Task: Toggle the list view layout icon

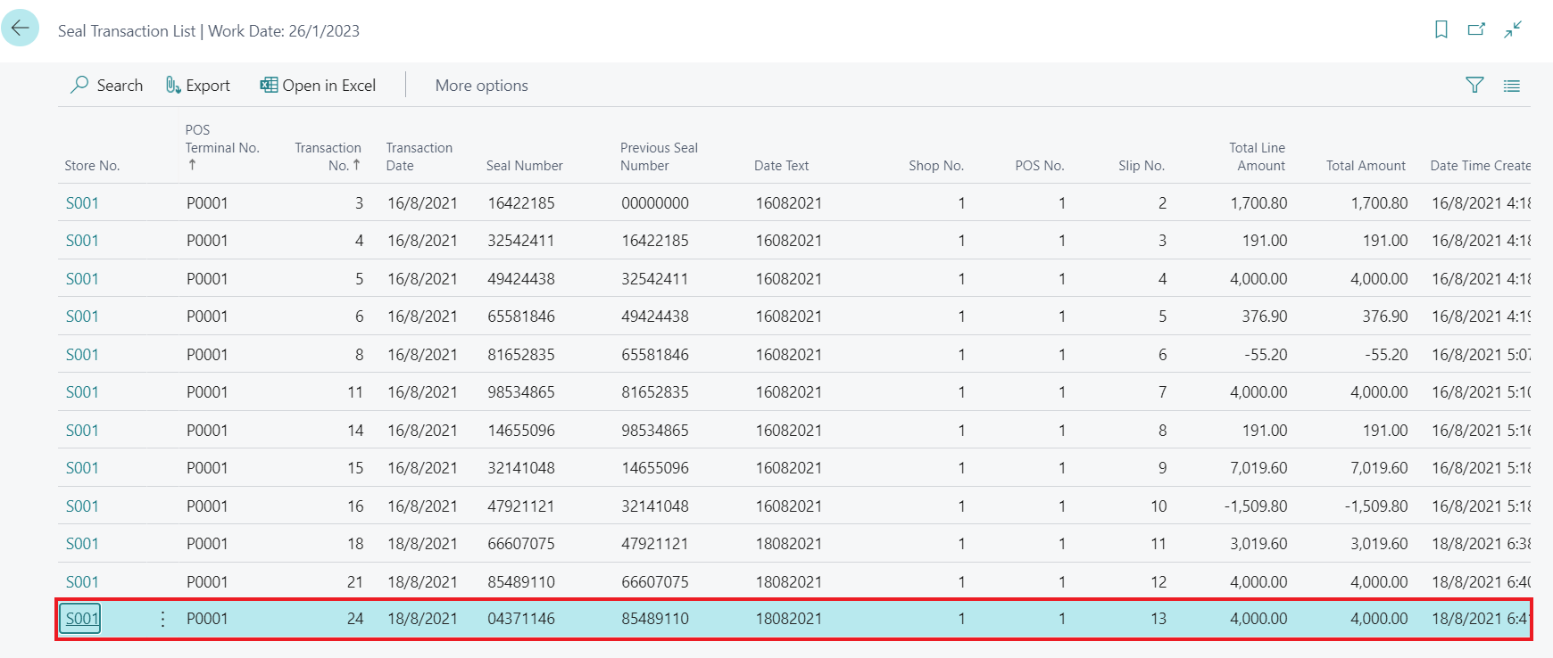Action: (x=1511, y=86)
